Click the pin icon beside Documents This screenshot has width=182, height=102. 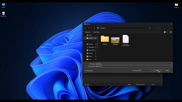tap(96, 50)
